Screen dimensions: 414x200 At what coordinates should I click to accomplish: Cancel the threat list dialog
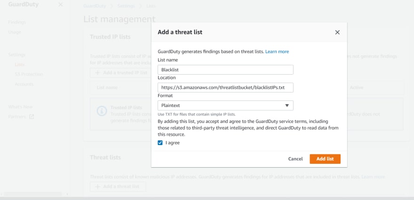tap(295, 159)
